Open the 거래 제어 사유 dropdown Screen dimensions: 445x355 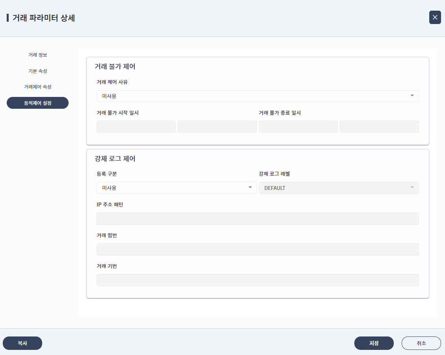pos(257,96)
